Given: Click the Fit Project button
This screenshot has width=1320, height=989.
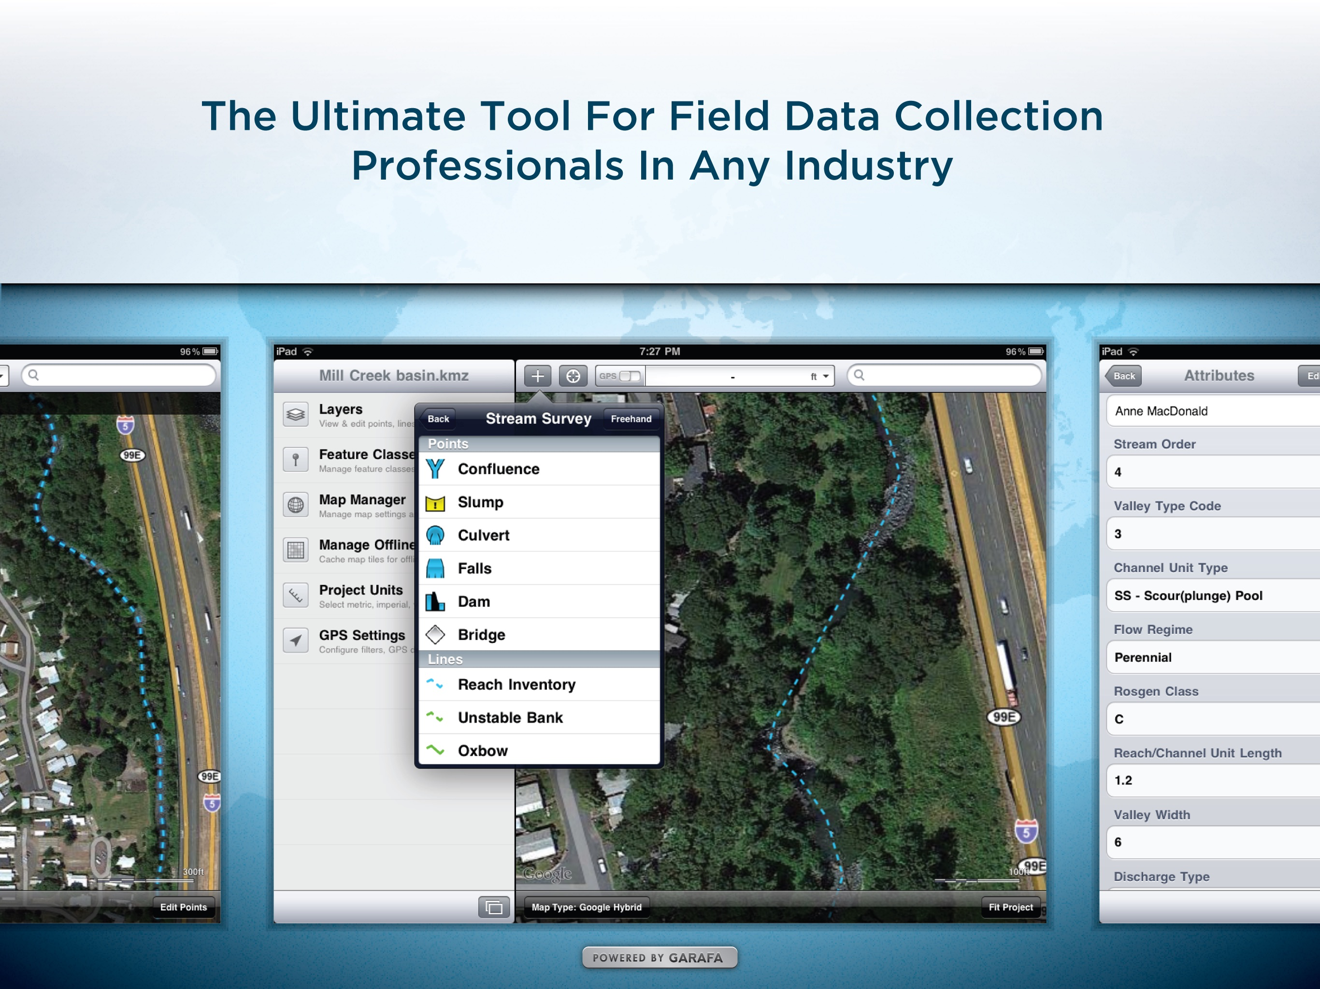Looking at the screenshot, I should pyautogui.click(x=1010, y=907).
